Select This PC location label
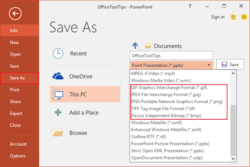Image resolution: width=250 pixels, height=167 pixels. (x=78, y=95)
